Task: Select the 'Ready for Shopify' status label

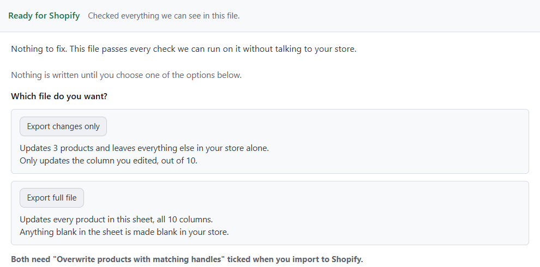Action: coord(44,16)
